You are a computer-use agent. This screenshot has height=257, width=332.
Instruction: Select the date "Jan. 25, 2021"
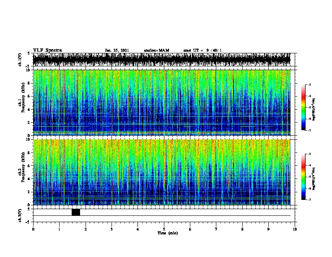coord(117,50)
